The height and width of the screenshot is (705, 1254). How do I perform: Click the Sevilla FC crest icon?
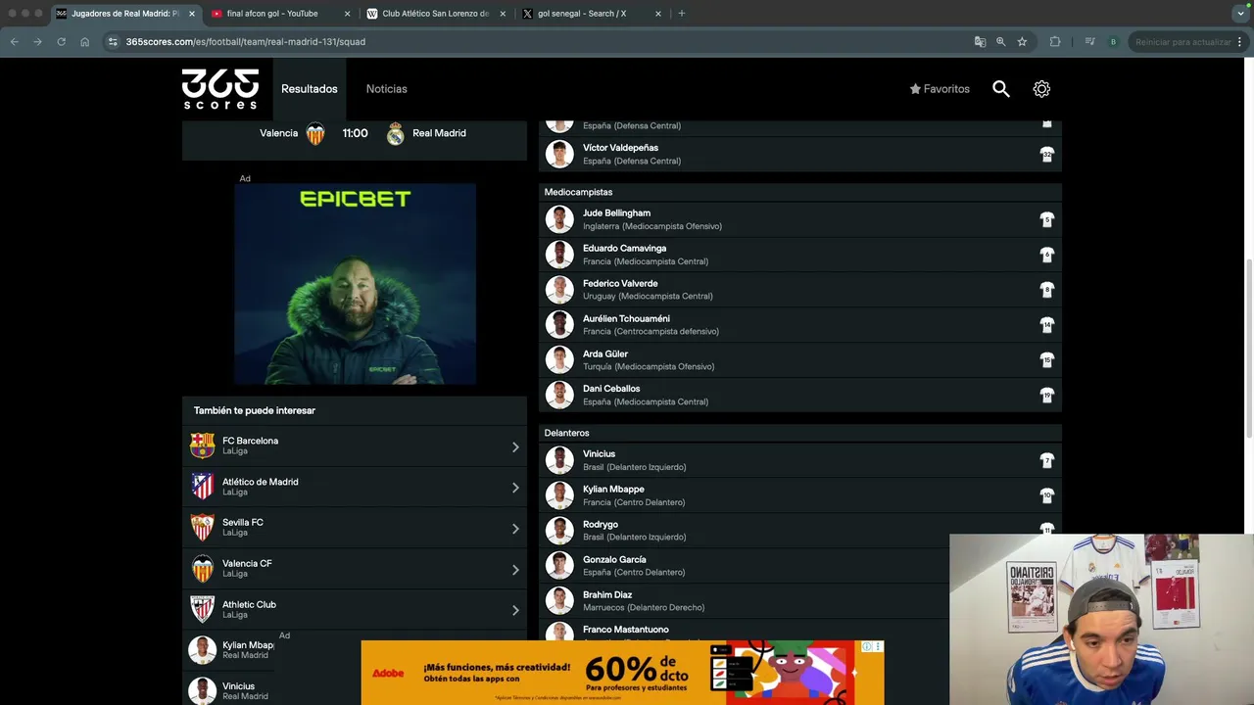(x=203, y=528)
